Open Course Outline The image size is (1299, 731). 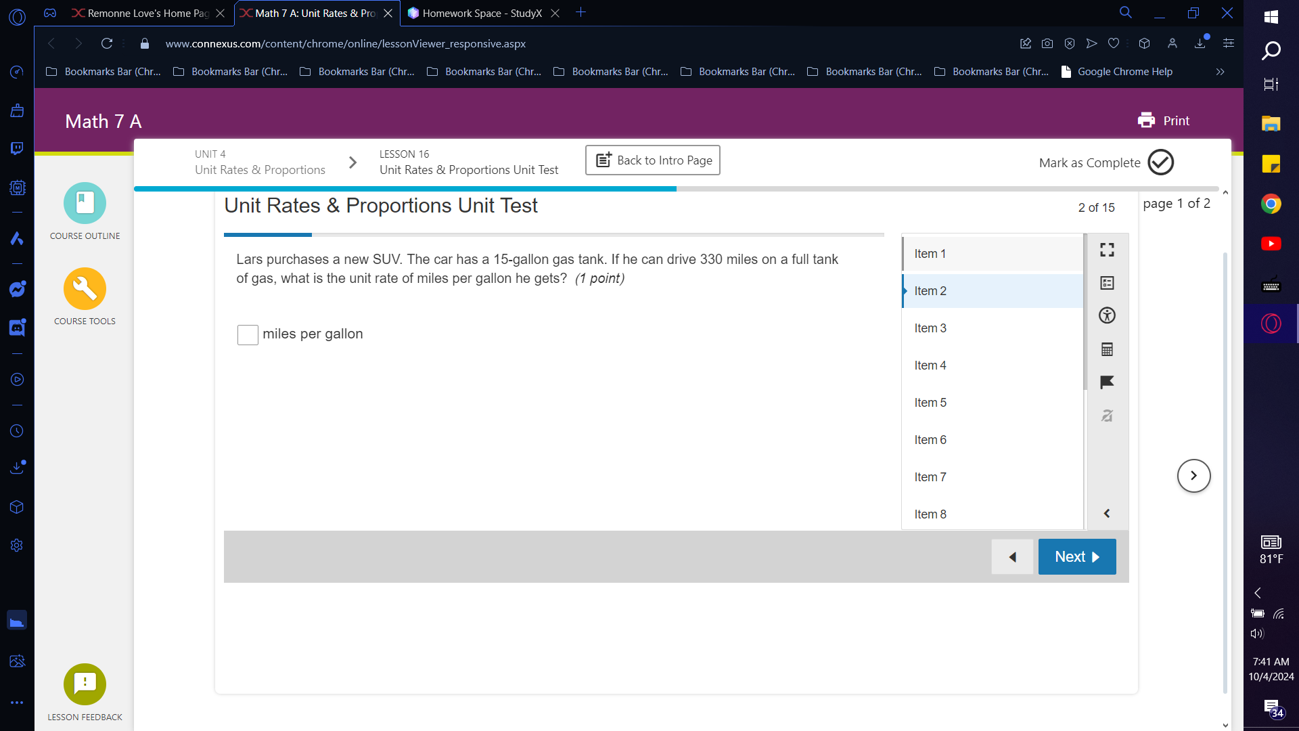pyautogui.click(x=85, y=211)
